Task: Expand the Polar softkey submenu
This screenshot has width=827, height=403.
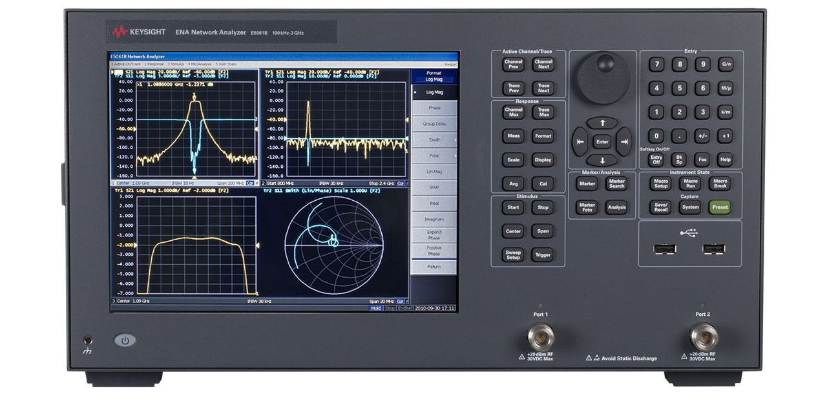Action: pos(434,156)
